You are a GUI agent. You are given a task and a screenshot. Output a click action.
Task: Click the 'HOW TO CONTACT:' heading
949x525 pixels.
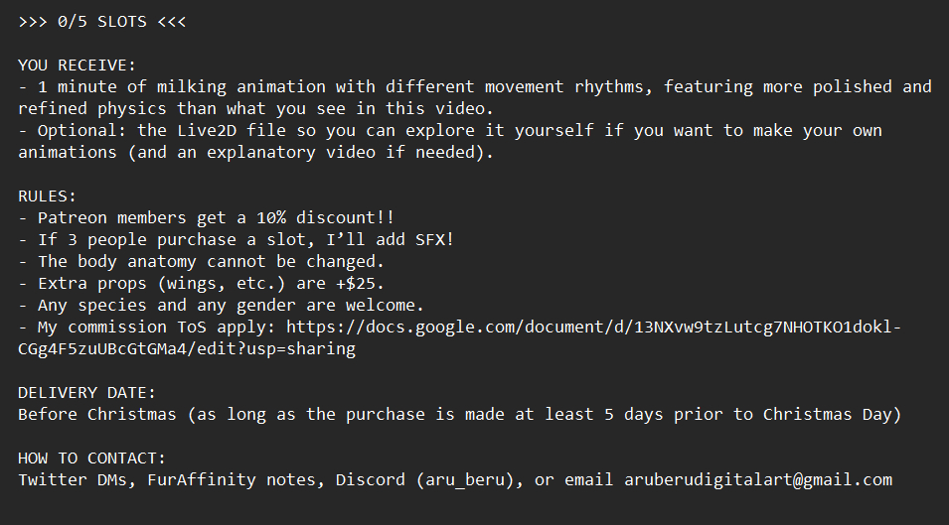92,459
